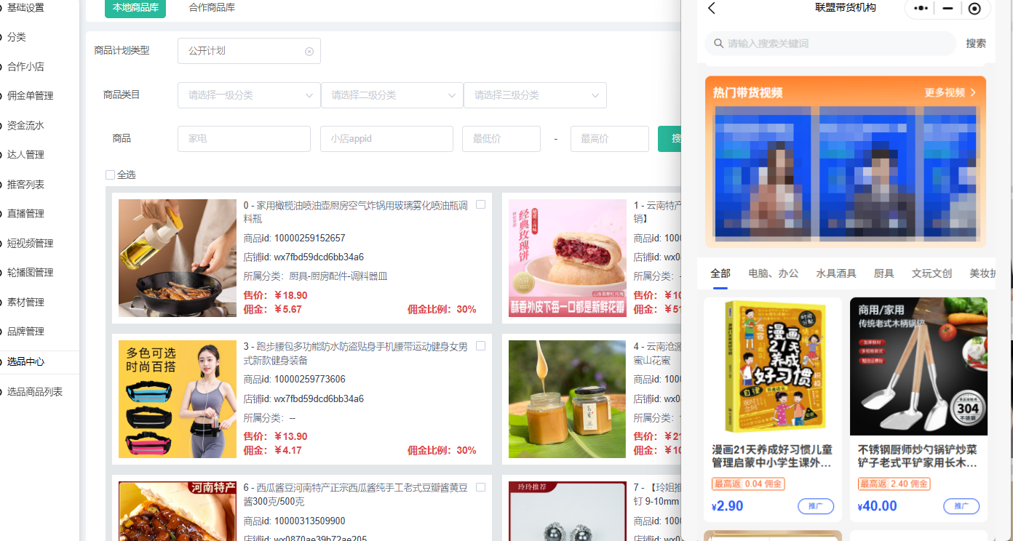Click the product title 跑步腰包多功能防水

point(355,354)
